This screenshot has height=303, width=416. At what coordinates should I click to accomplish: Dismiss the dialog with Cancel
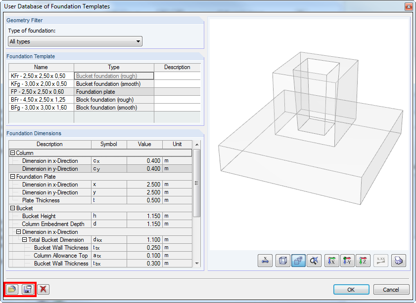click(391, 290)
